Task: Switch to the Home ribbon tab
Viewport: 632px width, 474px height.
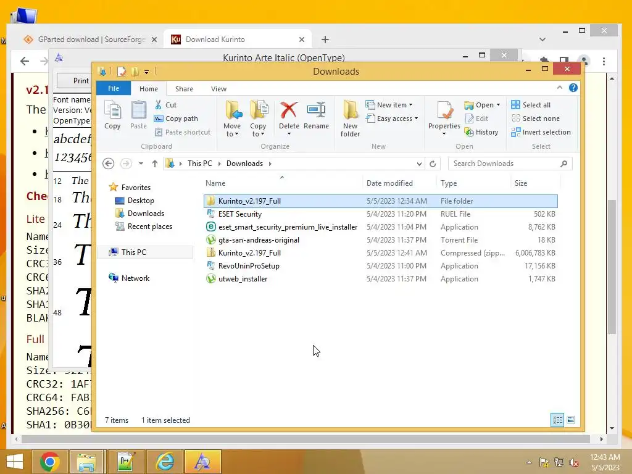Action: pyautogui.click(x=149, y=89)
